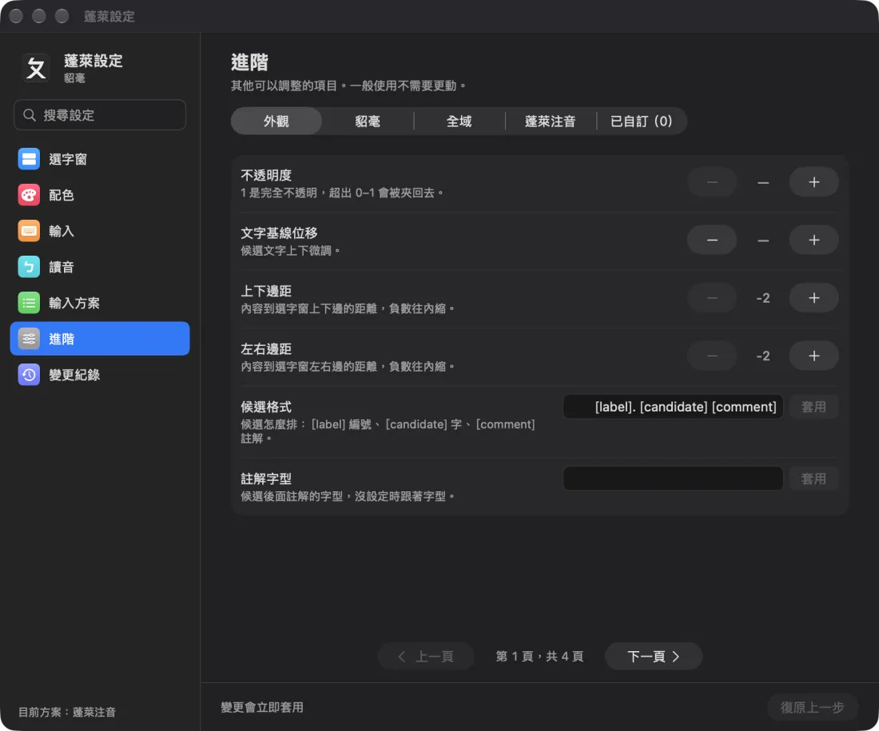Viewport: 879px width, 731px height.
Task: Click the 變更會立即套用 notice text
Action: [x=262, y=708]
